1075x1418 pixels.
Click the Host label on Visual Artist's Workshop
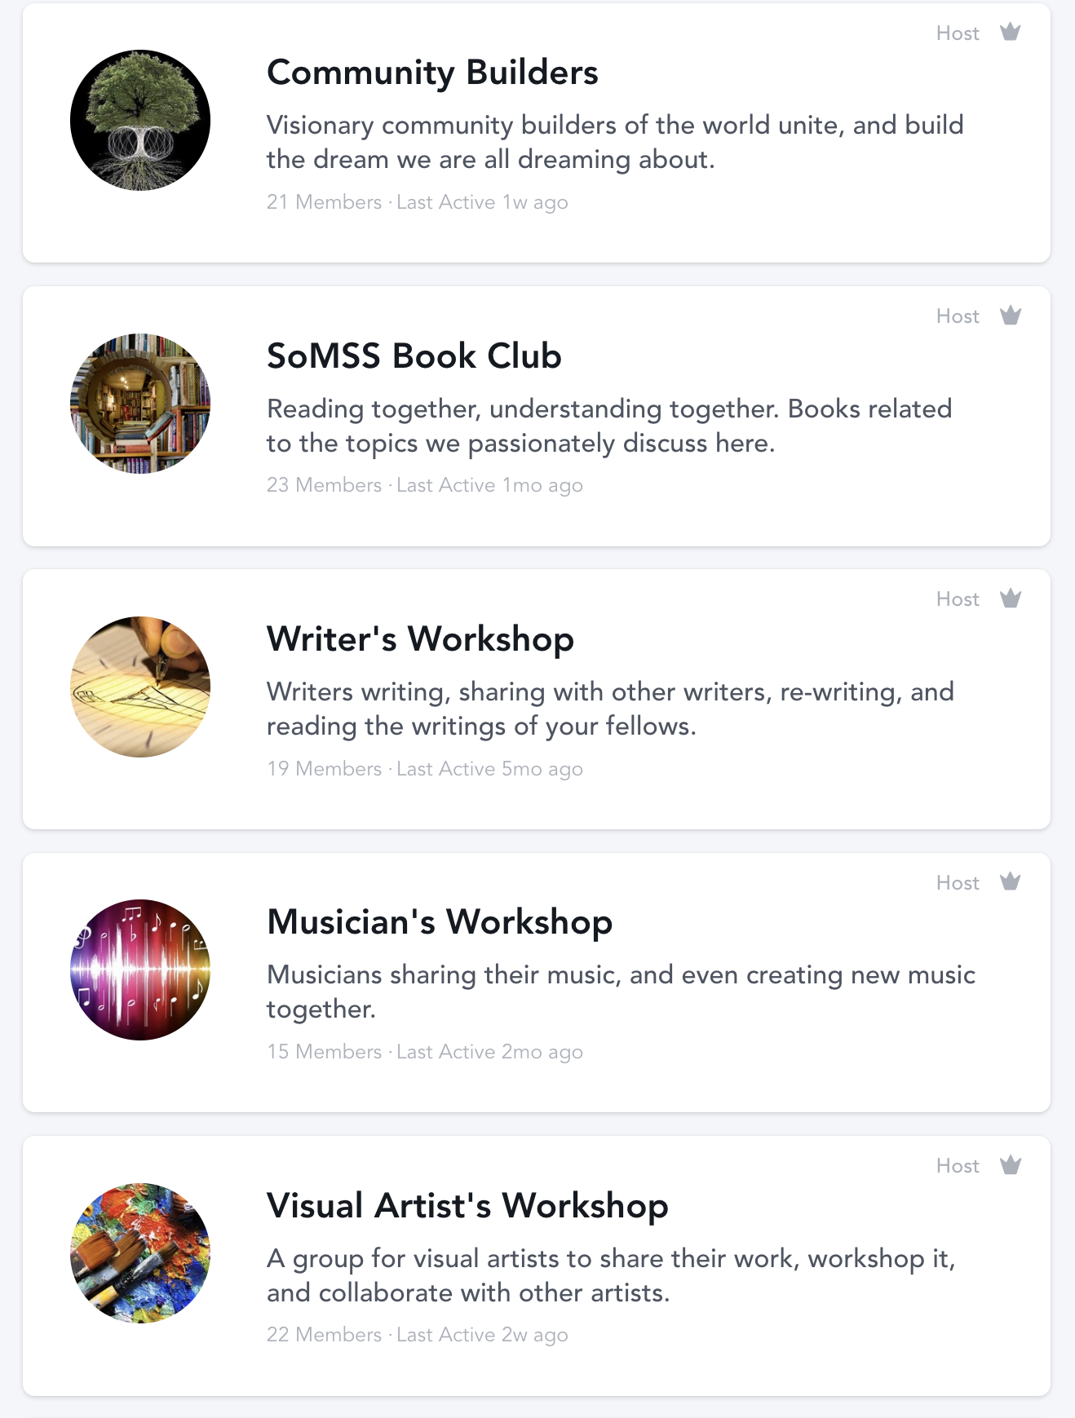coord(958,1166)
